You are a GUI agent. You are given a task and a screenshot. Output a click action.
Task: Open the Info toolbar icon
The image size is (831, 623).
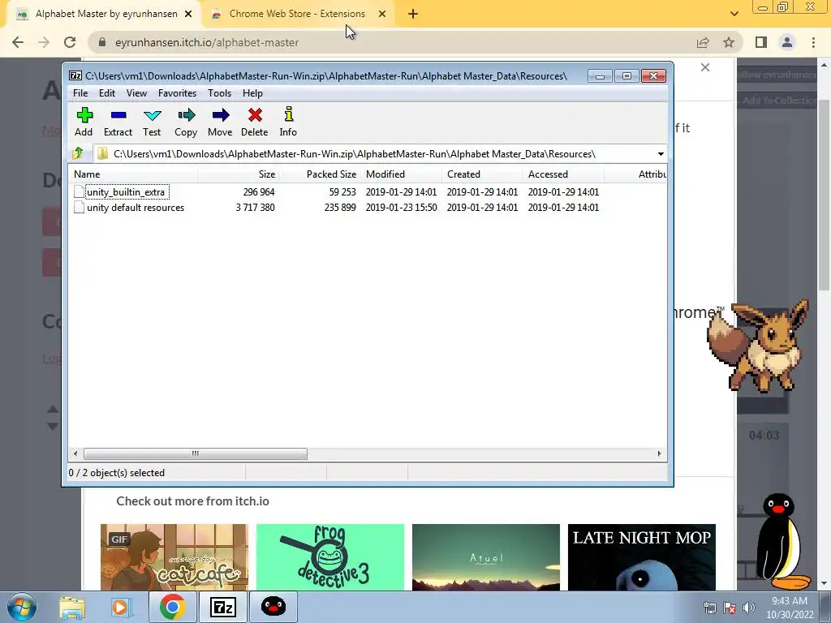pyautogui.click(x=288, y=122)
